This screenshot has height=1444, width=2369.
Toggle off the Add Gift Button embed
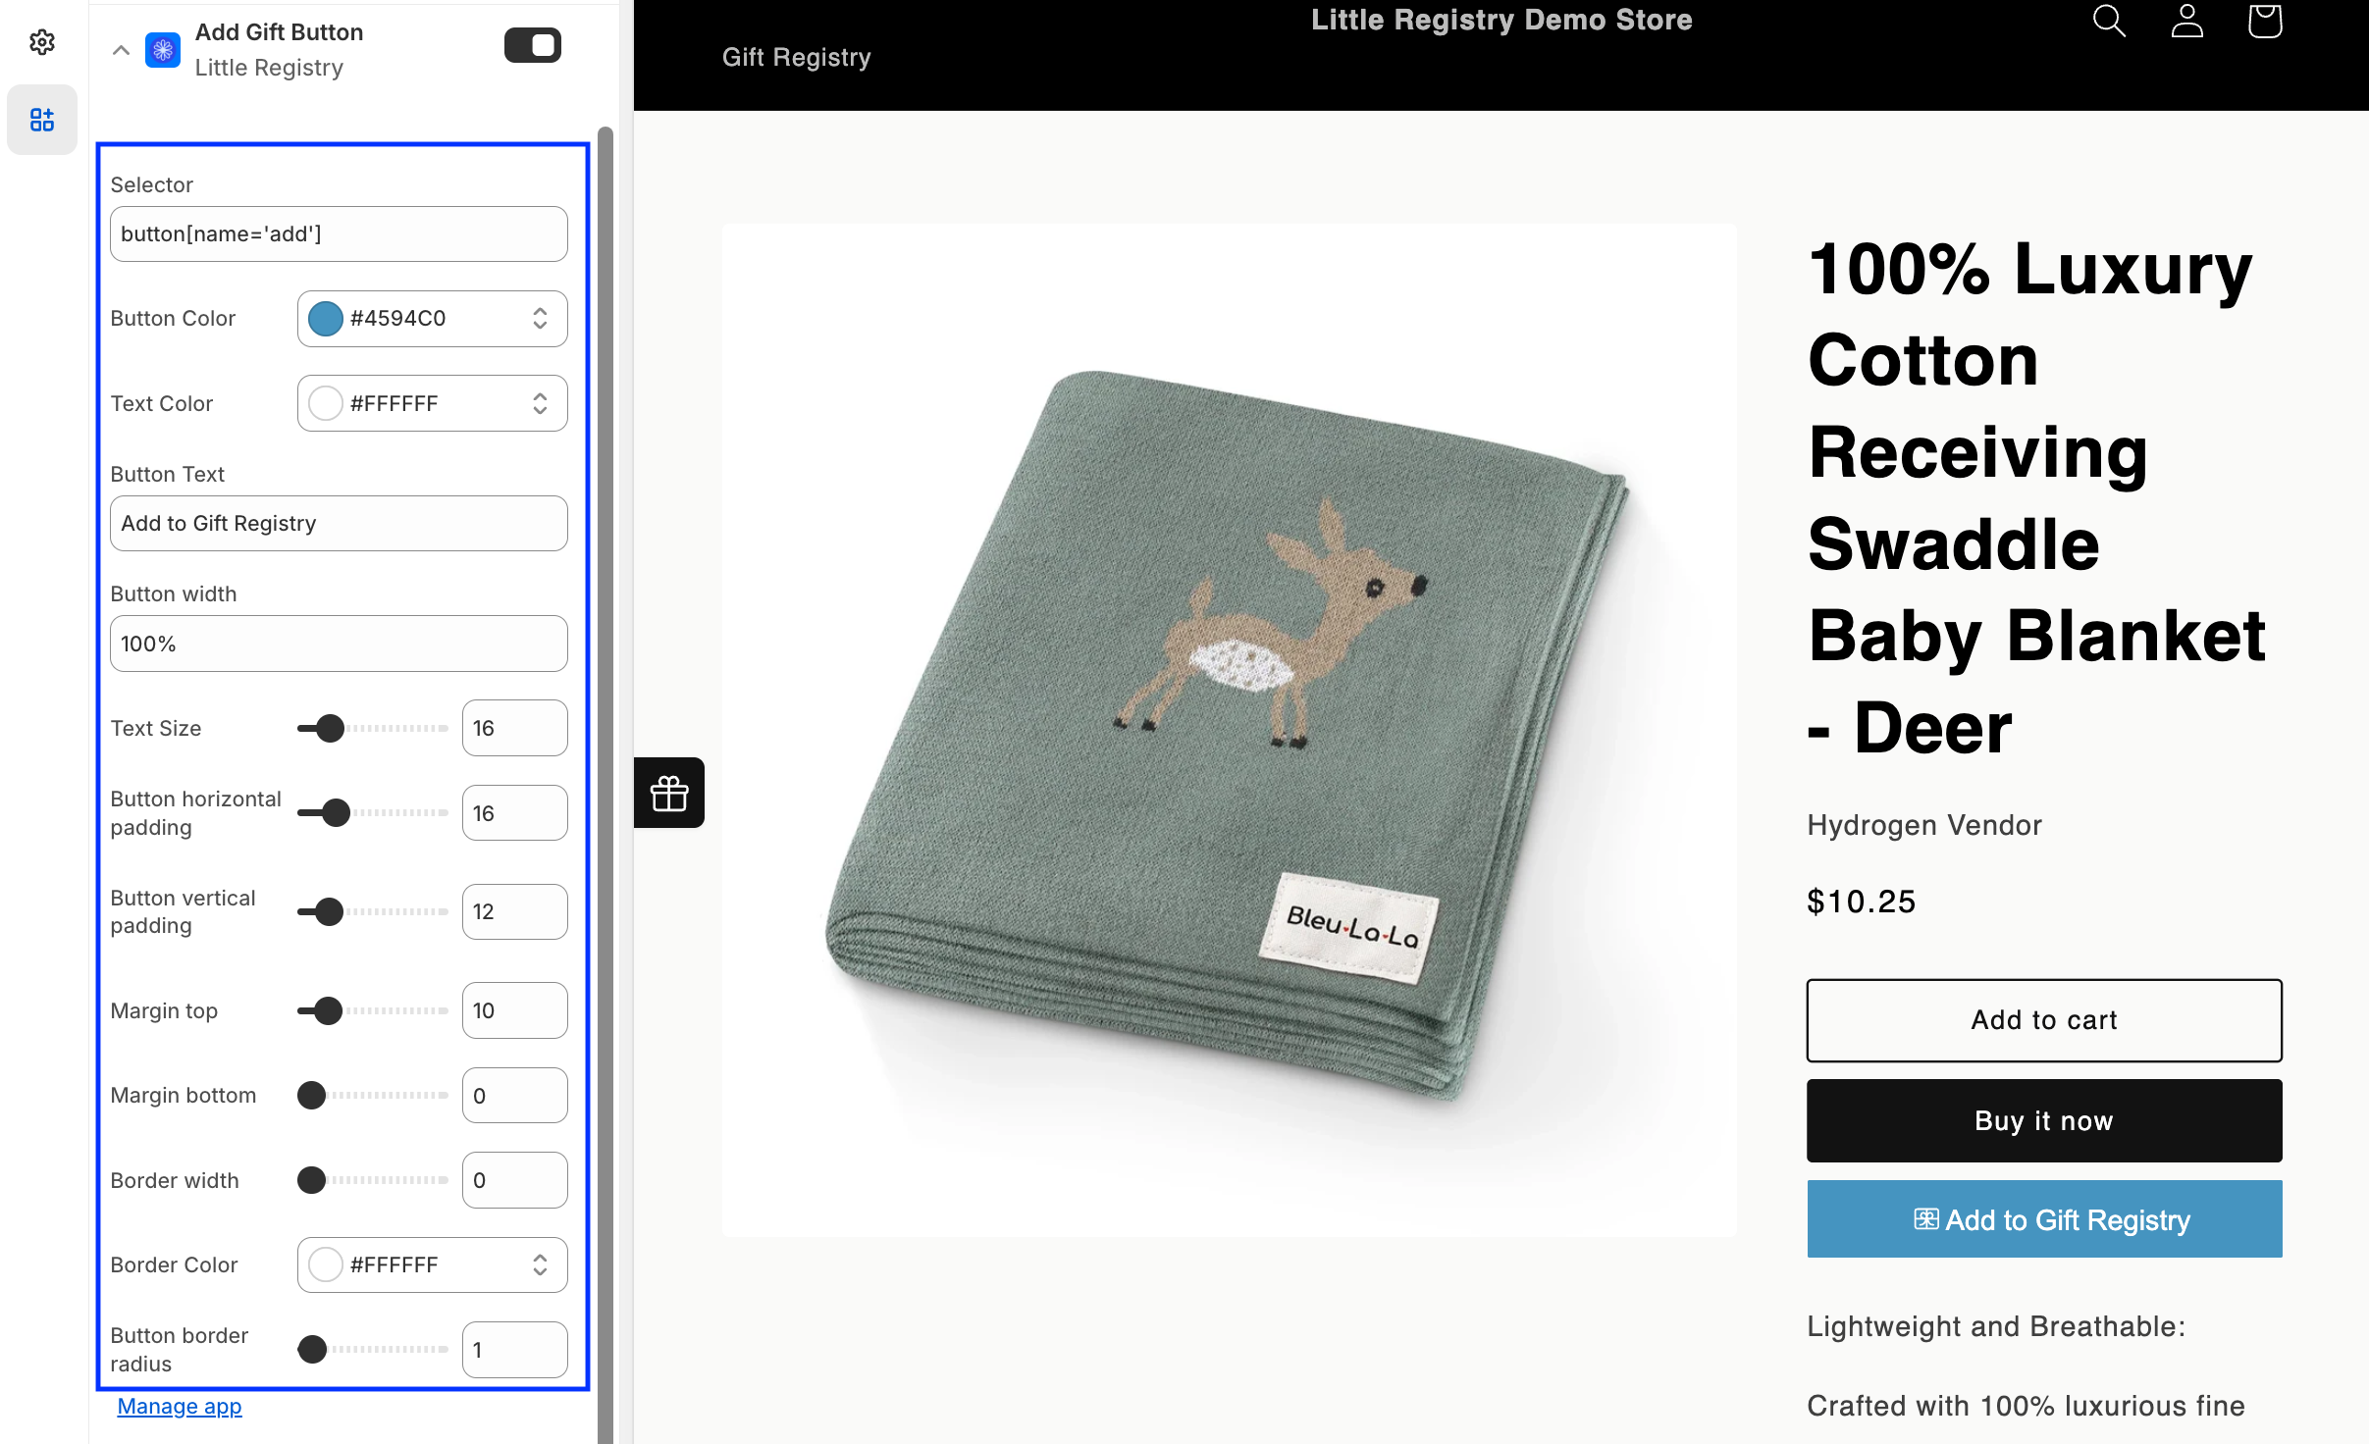[533, 45]
